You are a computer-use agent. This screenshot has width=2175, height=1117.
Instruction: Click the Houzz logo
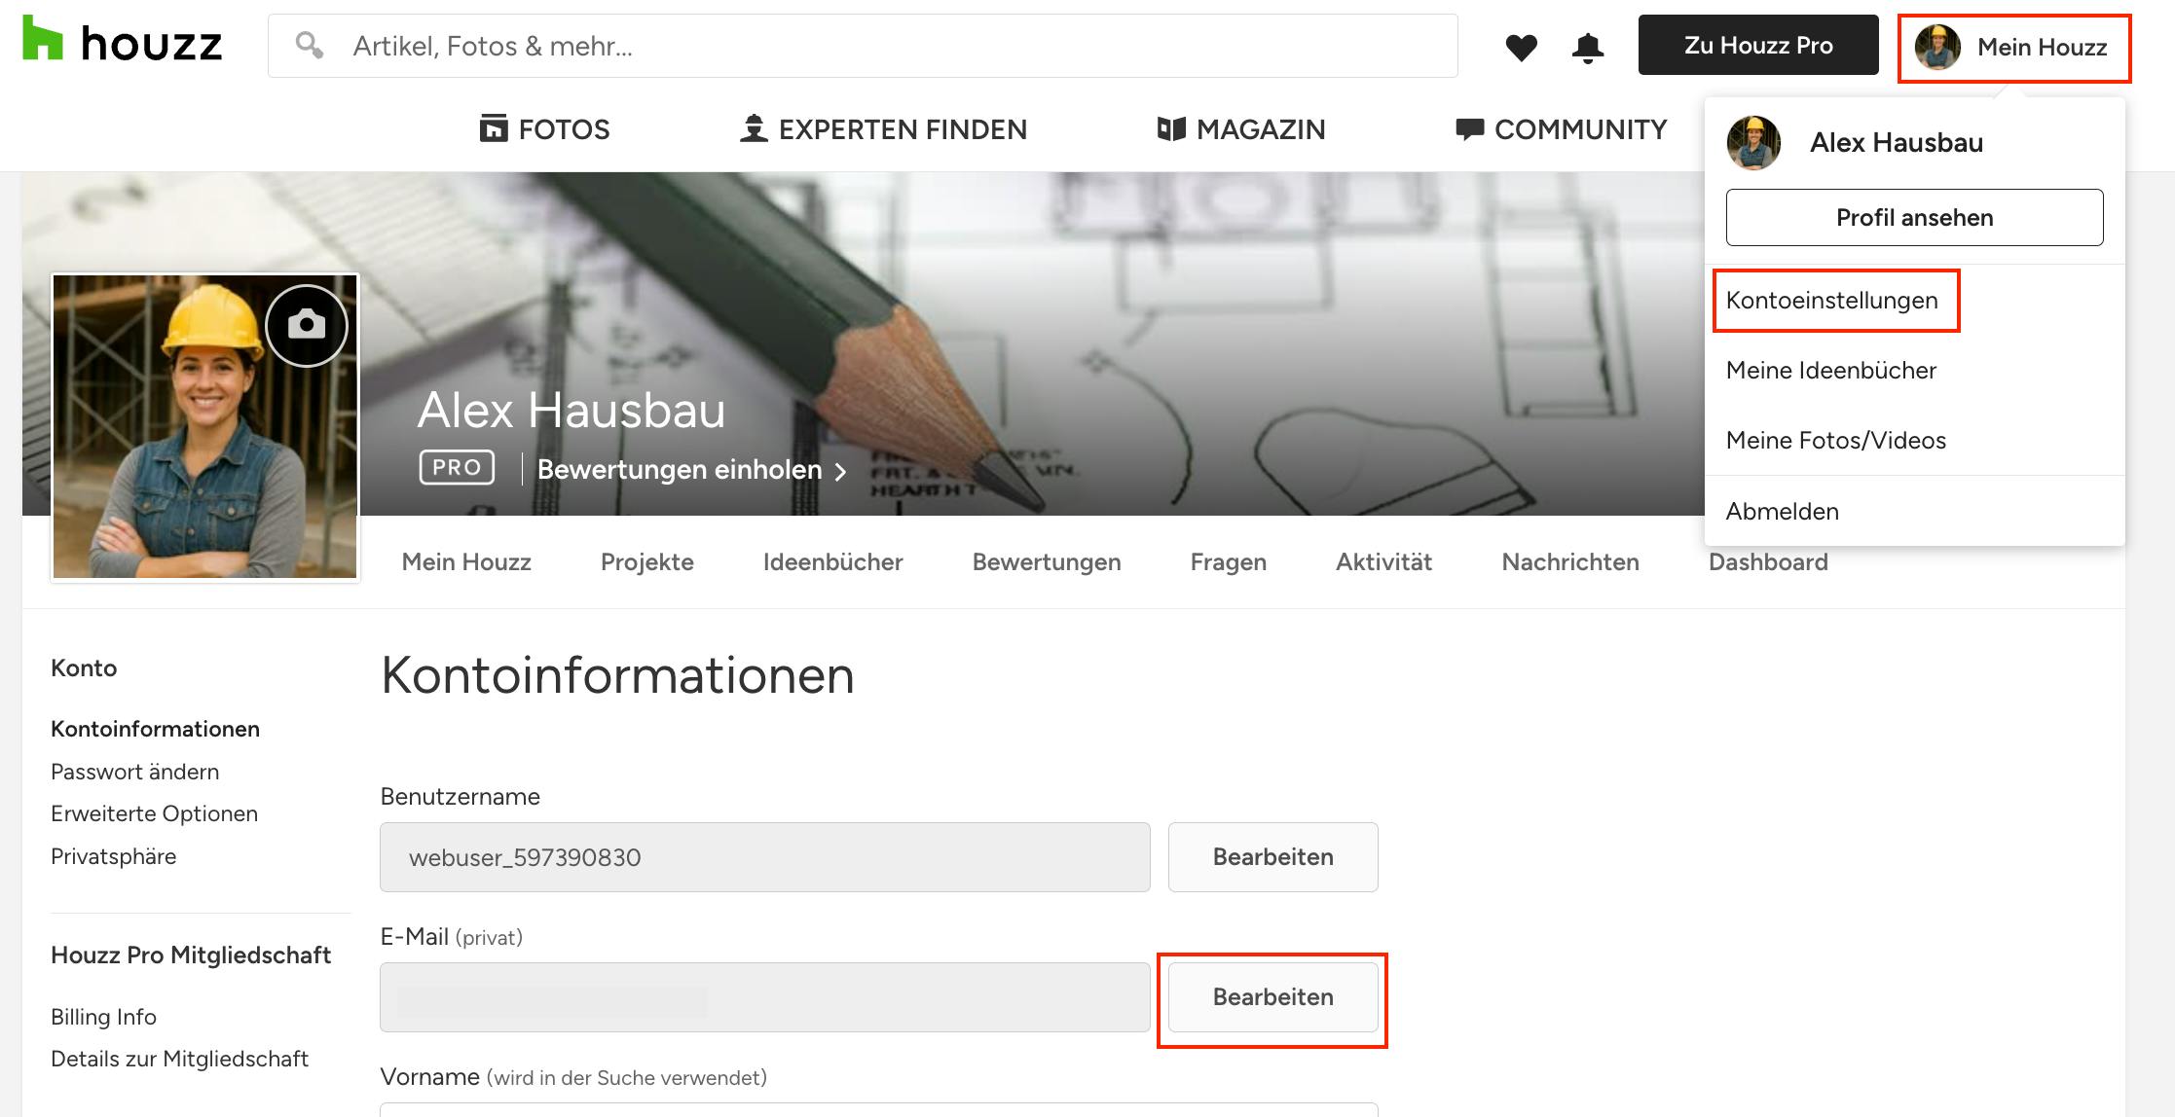click(123, 40)
